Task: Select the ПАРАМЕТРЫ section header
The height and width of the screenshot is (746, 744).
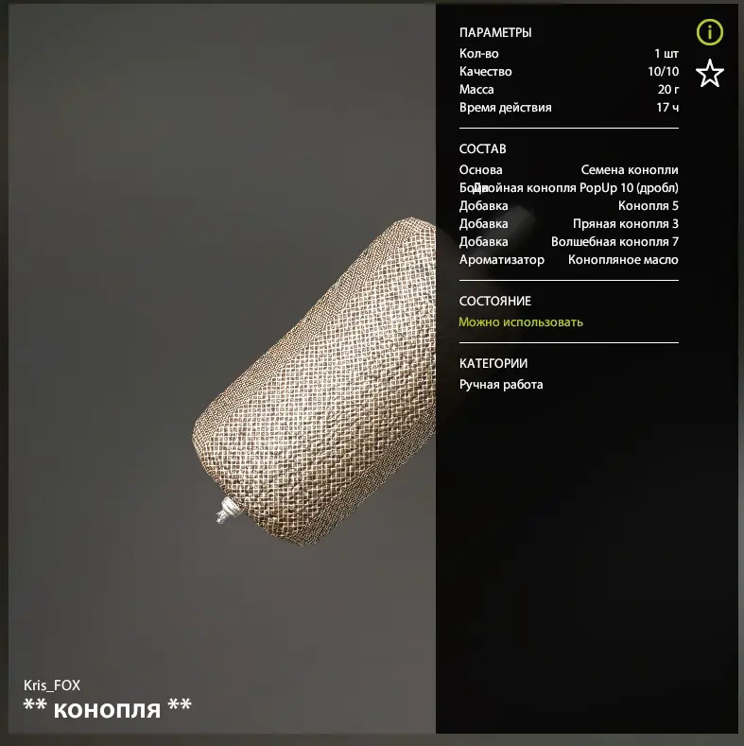Action: (495, 32)
